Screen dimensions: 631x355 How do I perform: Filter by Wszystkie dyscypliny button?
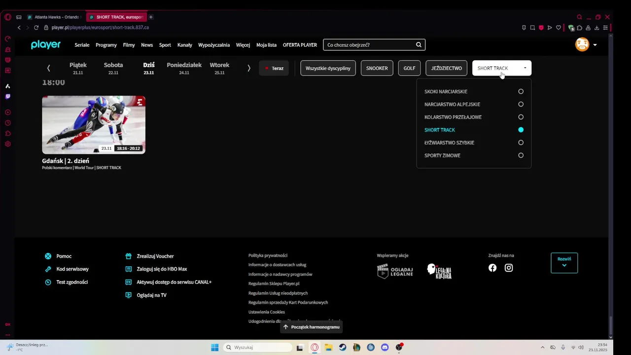328,68
